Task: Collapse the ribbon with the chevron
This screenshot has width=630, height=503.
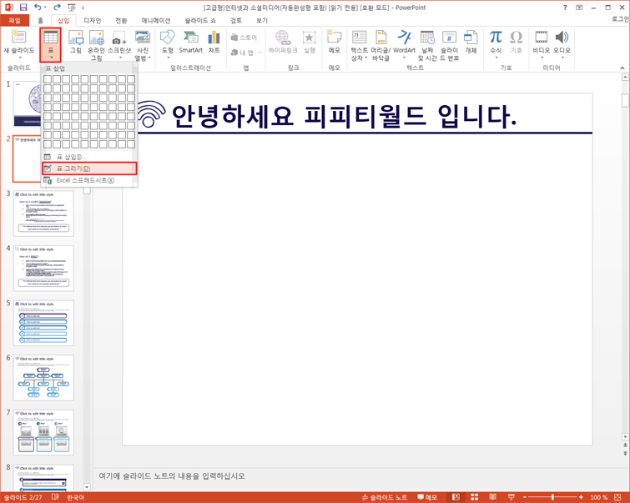Action: coord(622,68)
